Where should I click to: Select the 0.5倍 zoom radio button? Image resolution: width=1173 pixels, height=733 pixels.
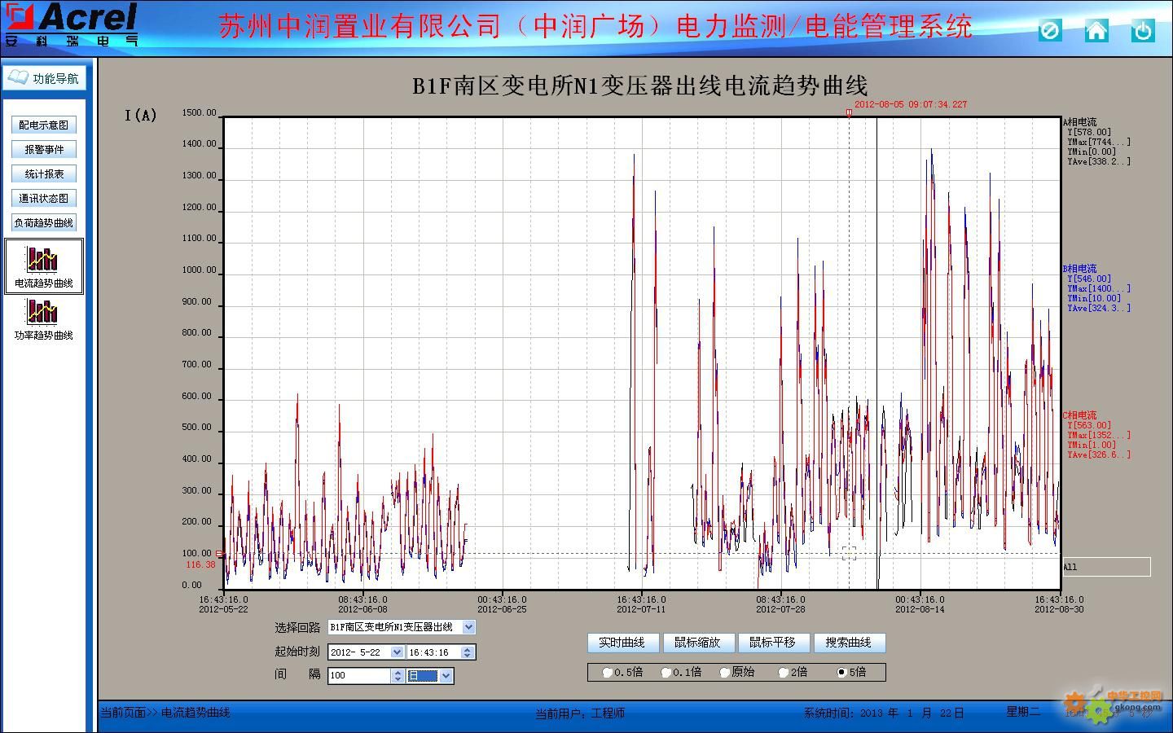[608, 673]
